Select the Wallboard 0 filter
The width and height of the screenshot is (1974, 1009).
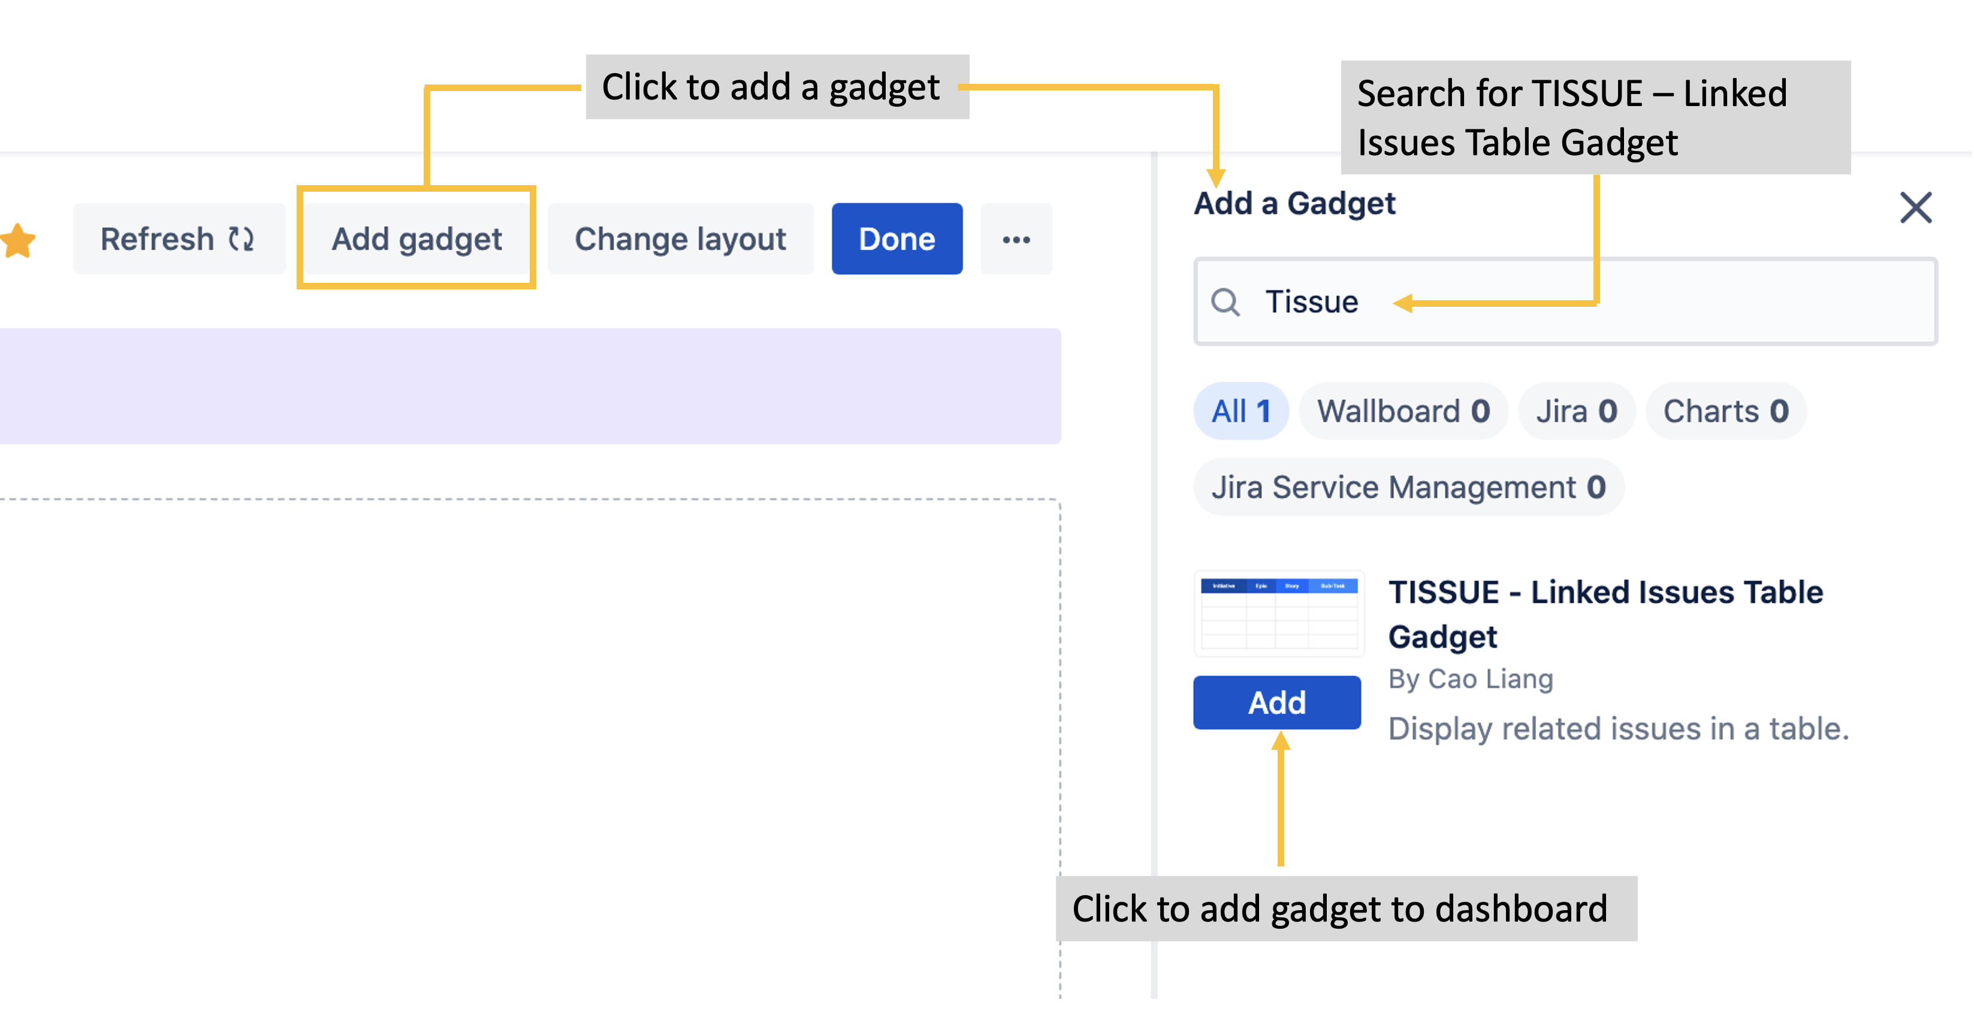1403,412
